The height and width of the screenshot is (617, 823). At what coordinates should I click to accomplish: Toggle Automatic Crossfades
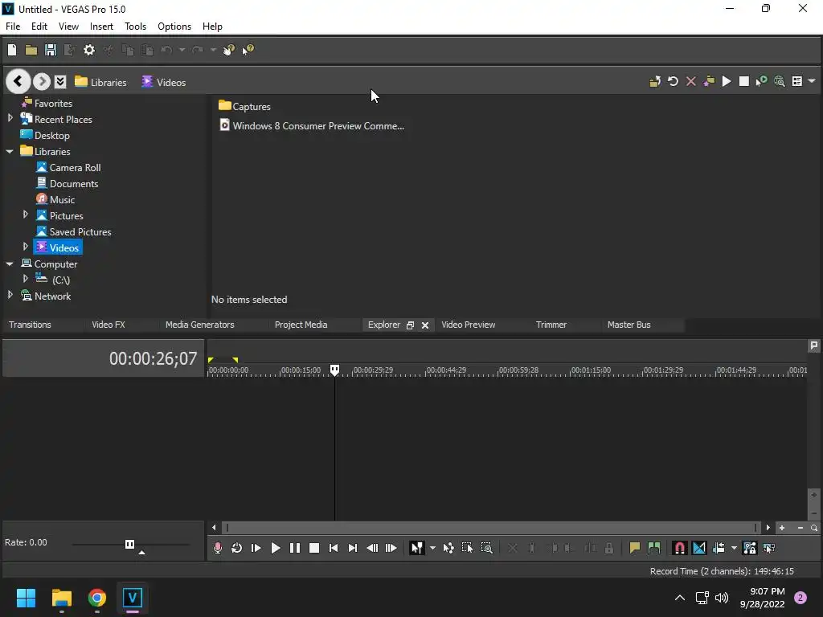699,548
